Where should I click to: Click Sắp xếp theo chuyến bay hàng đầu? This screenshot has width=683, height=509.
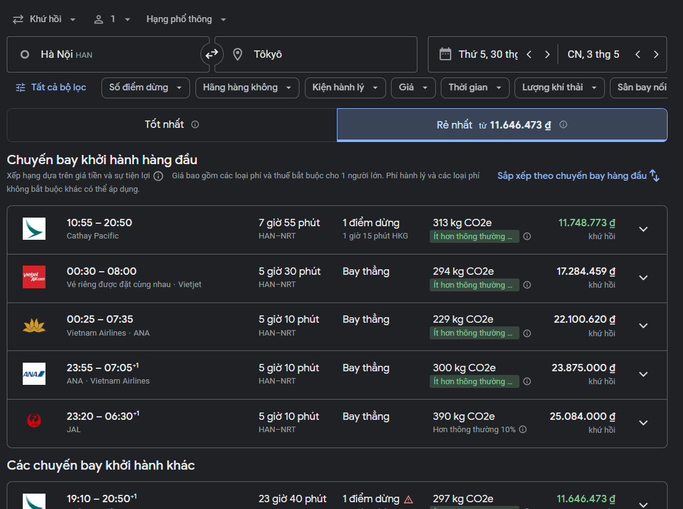(578, 176)
